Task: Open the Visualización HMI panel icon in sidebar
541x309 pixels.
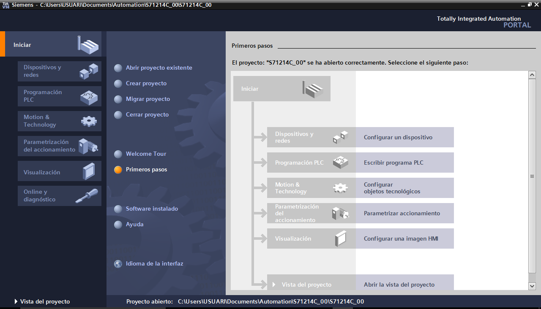Action: 88,172
